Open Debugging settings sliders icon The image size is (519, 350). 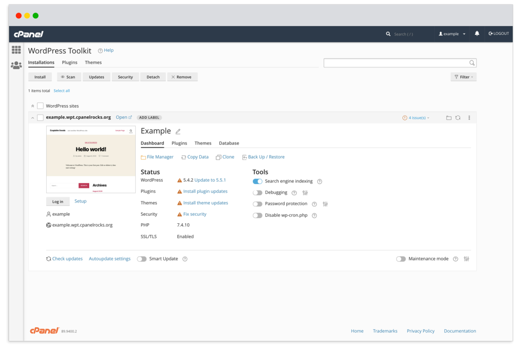305,193
